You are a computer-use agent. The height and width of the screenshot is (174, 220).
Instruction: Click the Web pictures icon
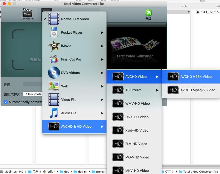point(54,86)
